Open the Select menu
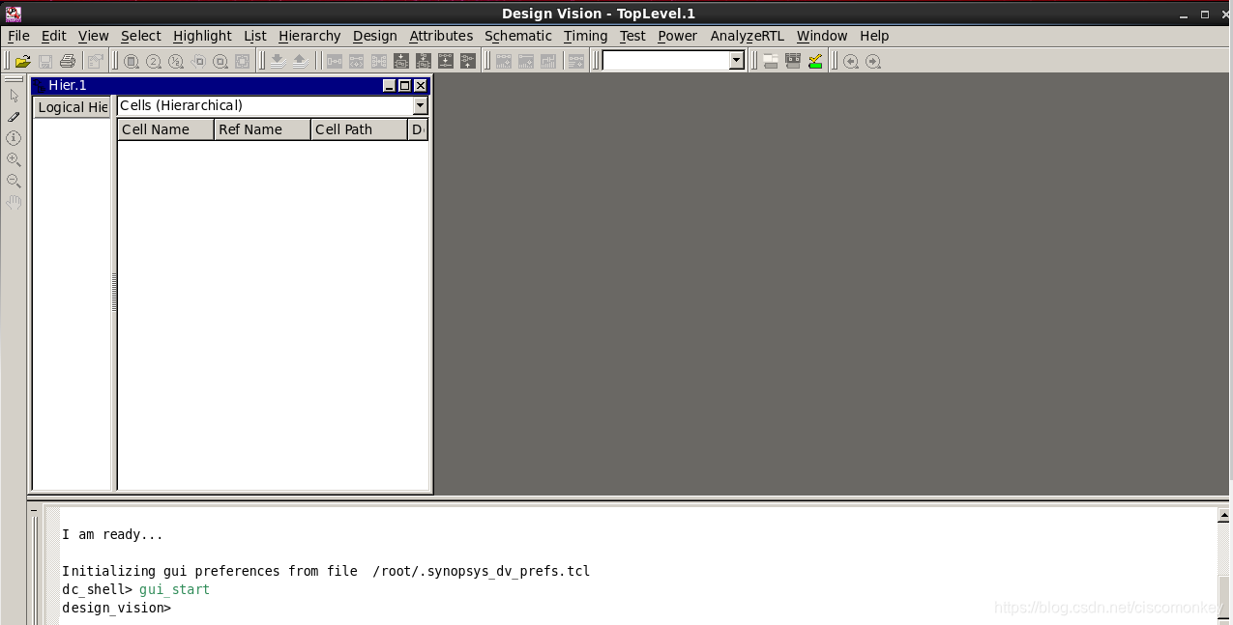The image size is (1233, 625). 141,36
